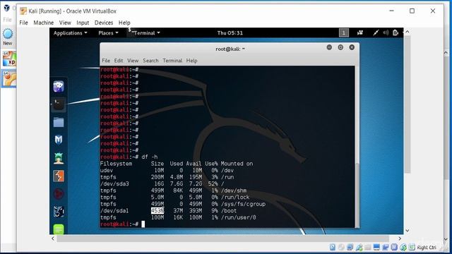
Task: Click the keyboard capture indicator beside Right Ctrl
Action: tap(412, 247)
